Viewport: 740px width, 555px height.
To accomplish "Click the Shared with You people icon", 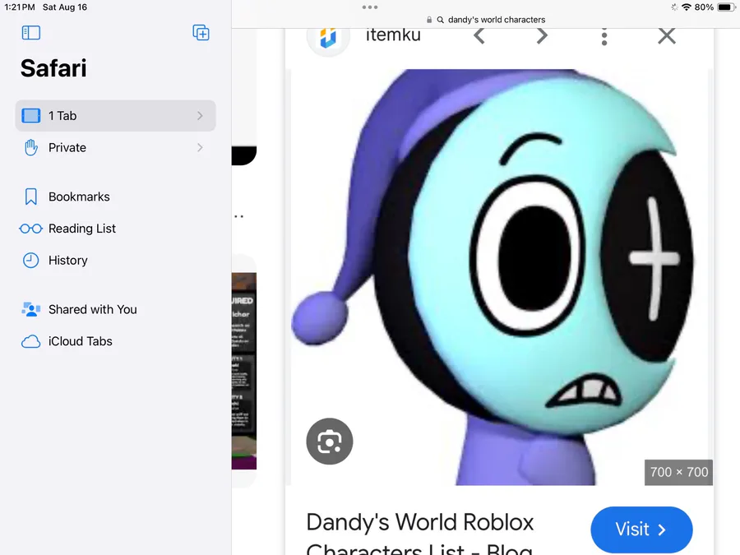I will click(x=31, y=310).
